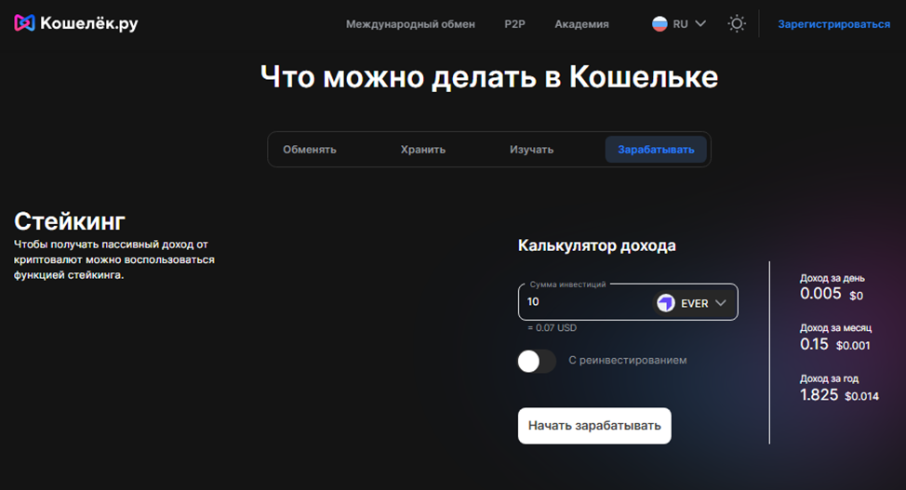Enable the С реинвестированием switch
The height and width of the screenshot is (490, 906).
(536, 361)
